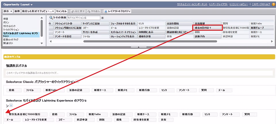
Task: Click the palette scroll-left arrow
Action: (x=51, y=41)
